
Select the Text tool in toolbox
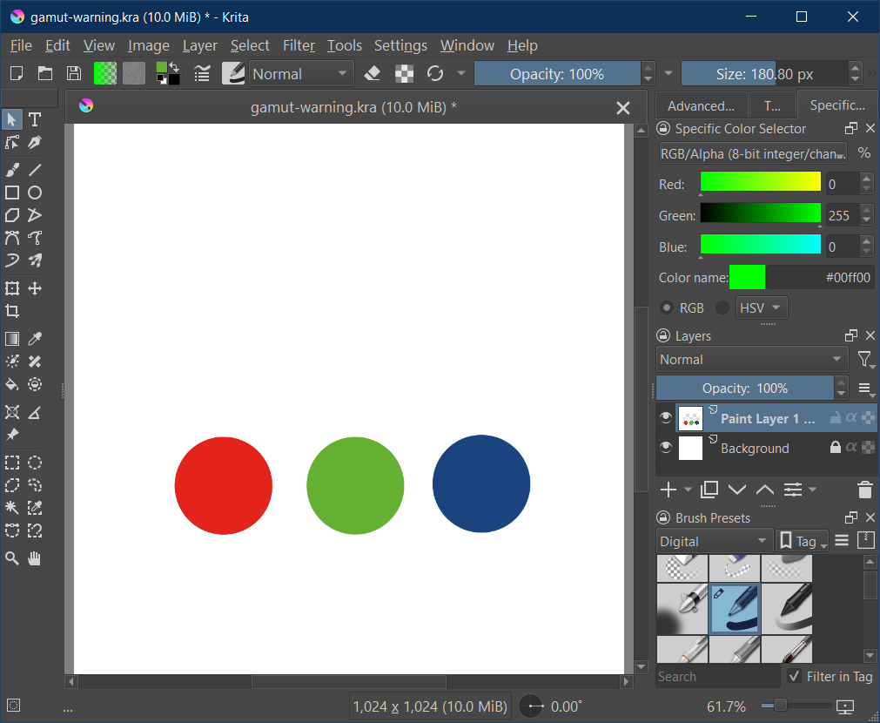[35, 119]
